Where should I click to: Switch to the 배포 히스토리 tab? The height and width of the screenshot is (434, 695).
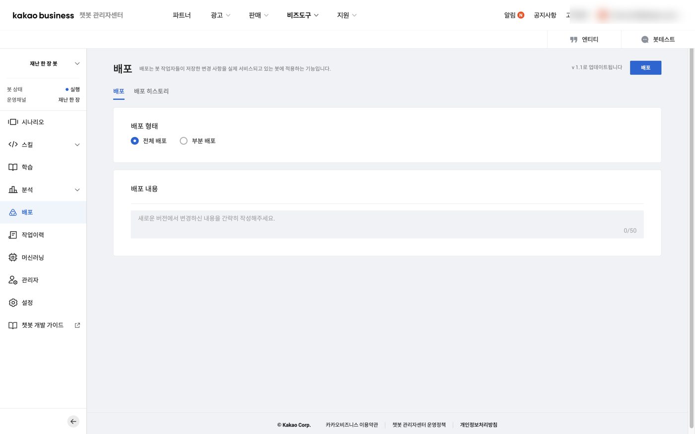151,91
